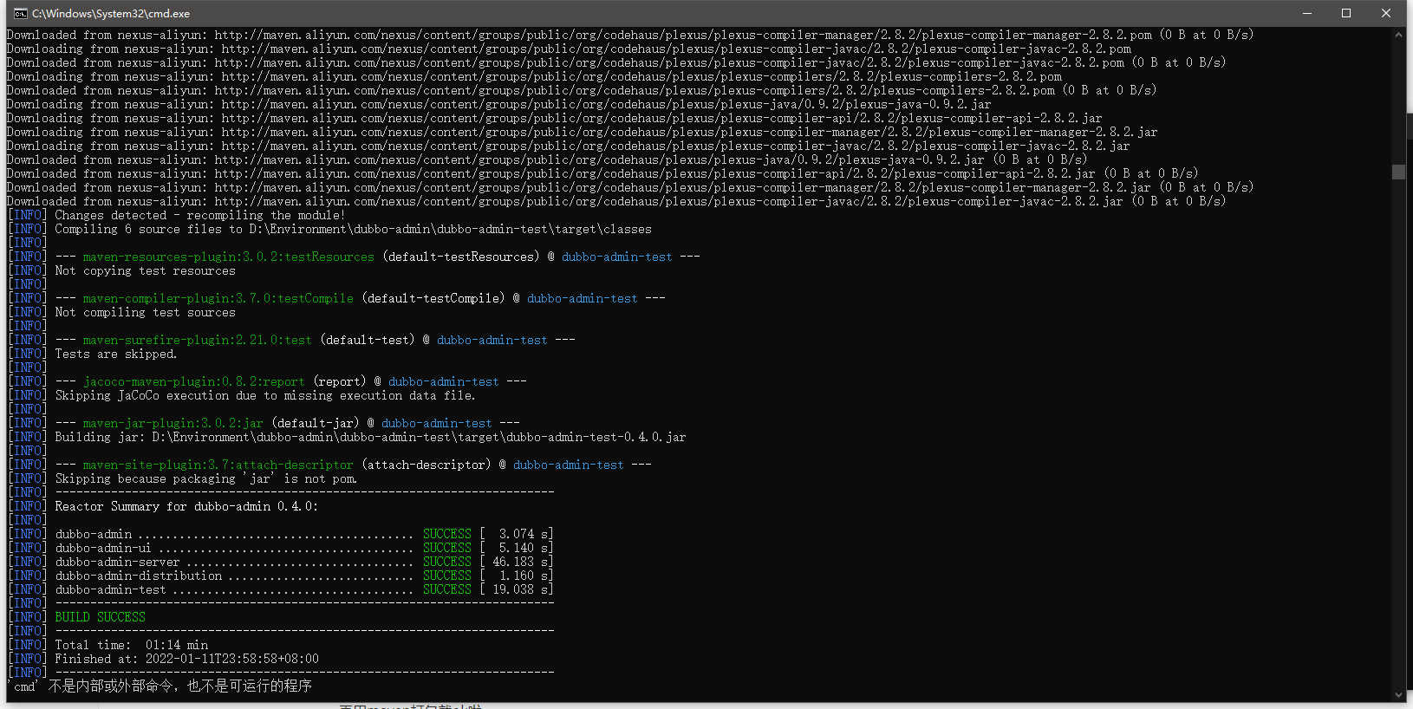Click the green maven-jar-plugin:3.0.2:jar text

click(x=173, y=423)
